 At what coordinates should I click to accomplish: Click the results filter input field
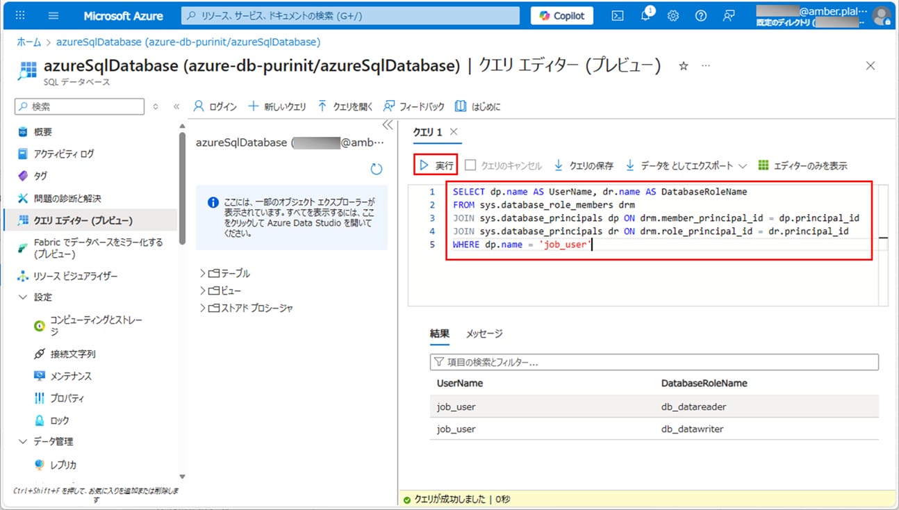pyautogui.click(x=654, y=362)
